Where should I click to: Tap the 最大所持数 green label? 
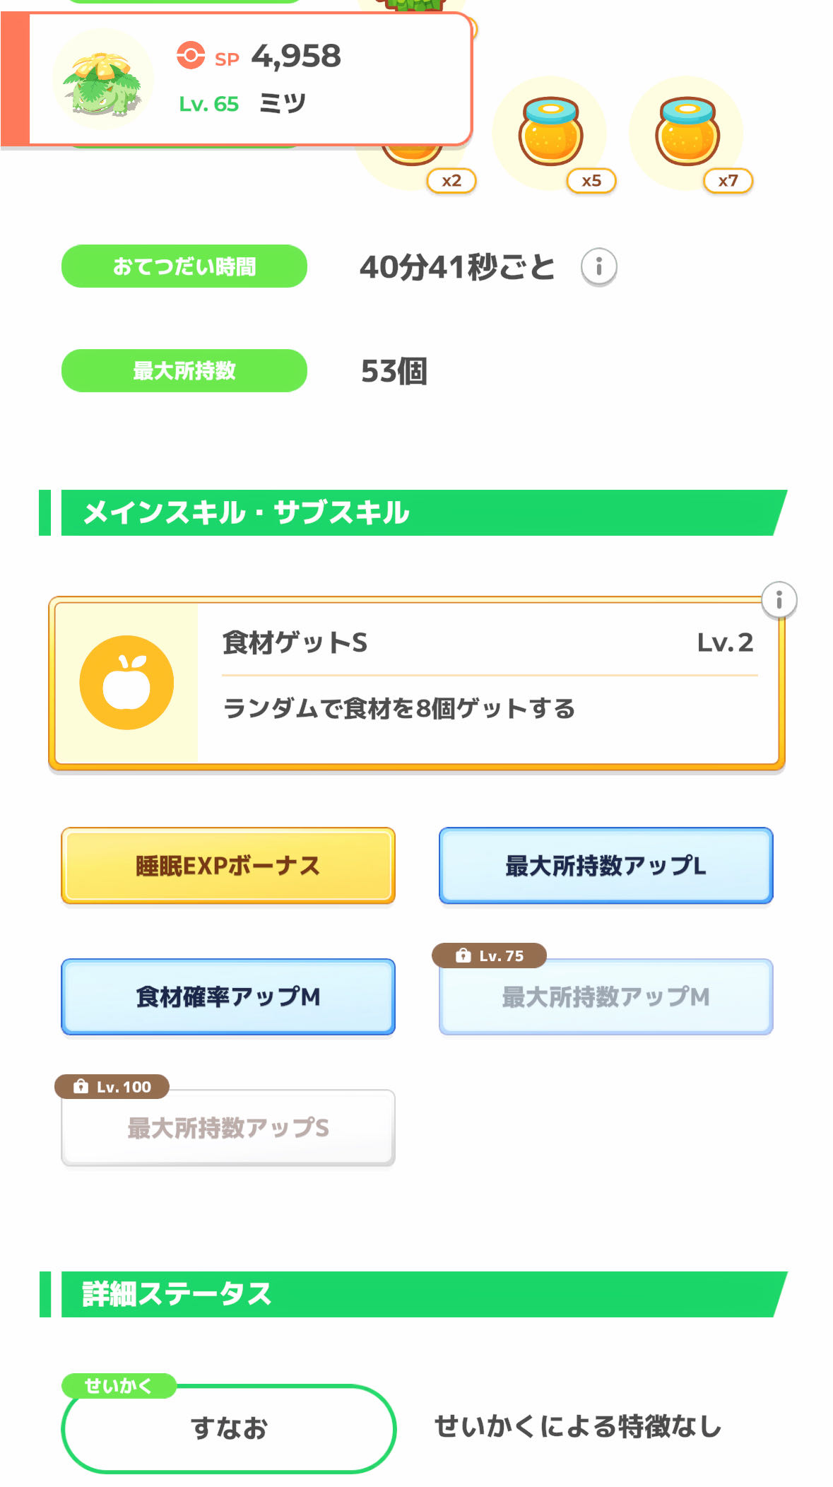pos(184,370)
